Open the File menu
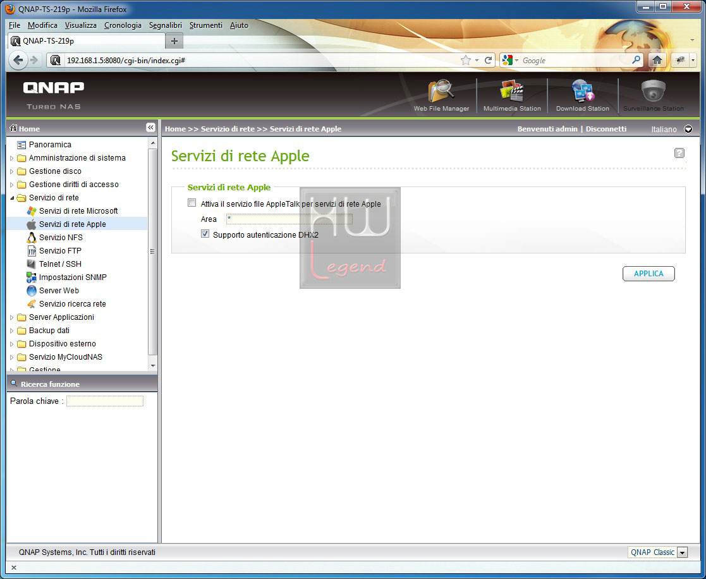This screenshot has width=706, height=579. pyautogui.click(x=15, y=25)
